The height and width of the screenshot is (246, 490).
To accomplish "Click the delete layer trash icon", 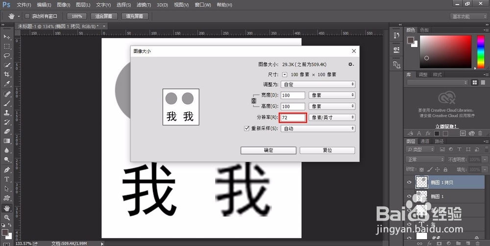I will [477, 243].
